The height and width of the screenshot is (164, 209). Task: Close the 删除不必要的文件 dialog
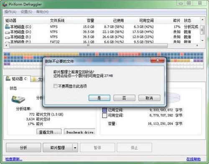[158, 60]
